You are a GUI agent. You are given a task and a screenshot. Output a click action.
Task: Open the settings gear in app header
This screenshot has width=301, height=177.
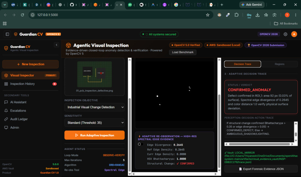click(285, 34)
